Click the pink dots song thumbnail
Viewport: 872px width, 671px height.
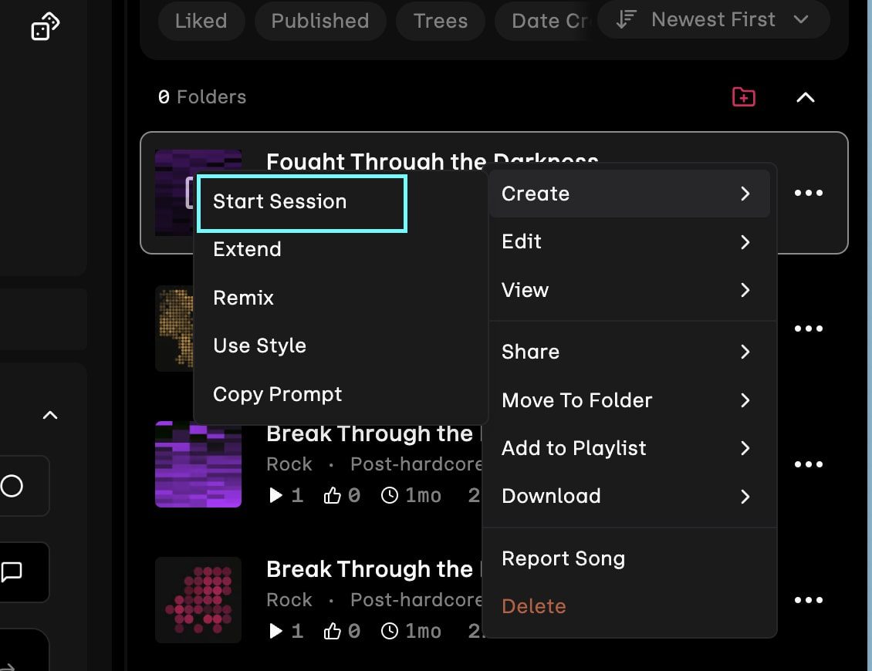coord(198,600)
